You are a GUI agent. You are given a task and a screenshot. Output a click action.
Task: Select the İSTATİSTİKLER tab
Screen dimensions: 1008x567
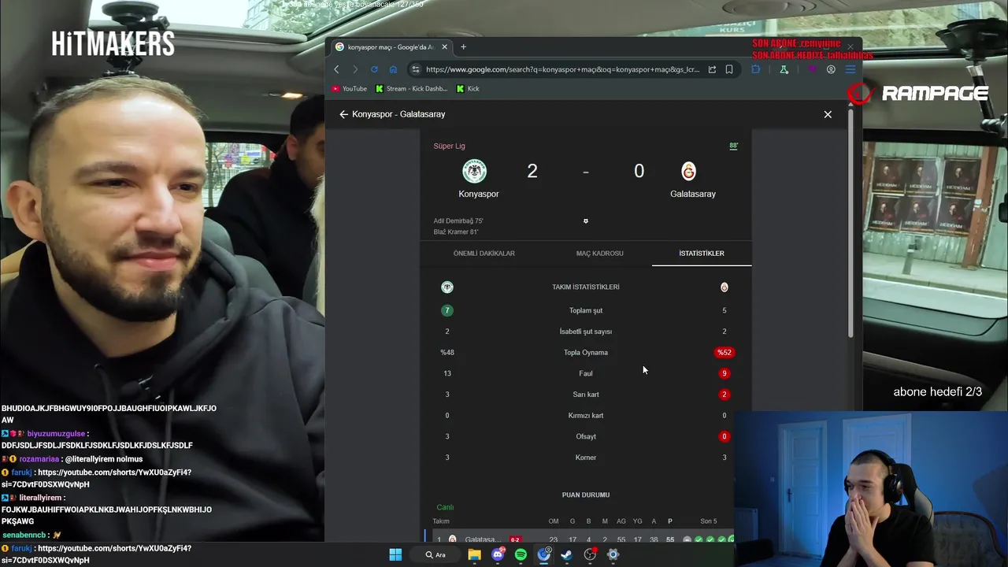point(702,254)
